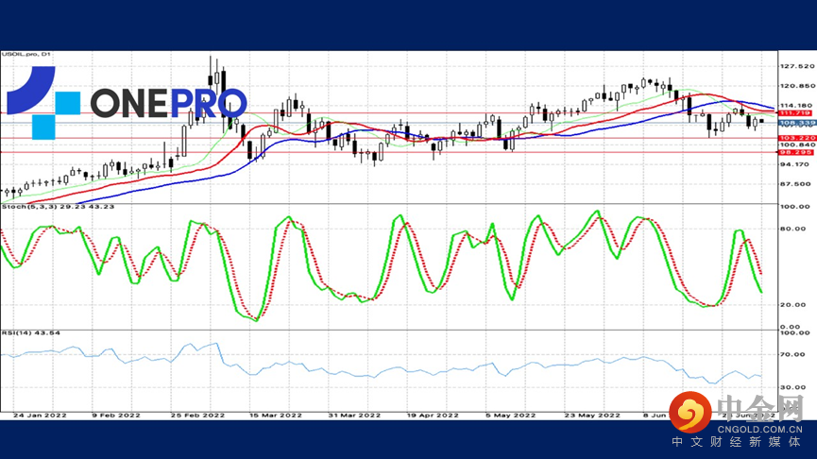Click the 24 Jan 2022 date label
This screenshot has height=459, width=817.
[39, 415]
